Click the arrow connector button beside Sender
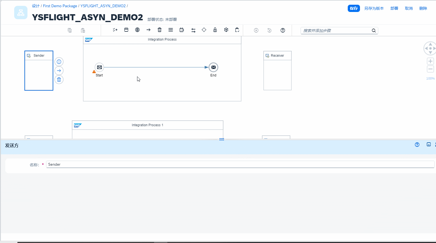Viewport: 436px width, 243px height. coord(59,71)
